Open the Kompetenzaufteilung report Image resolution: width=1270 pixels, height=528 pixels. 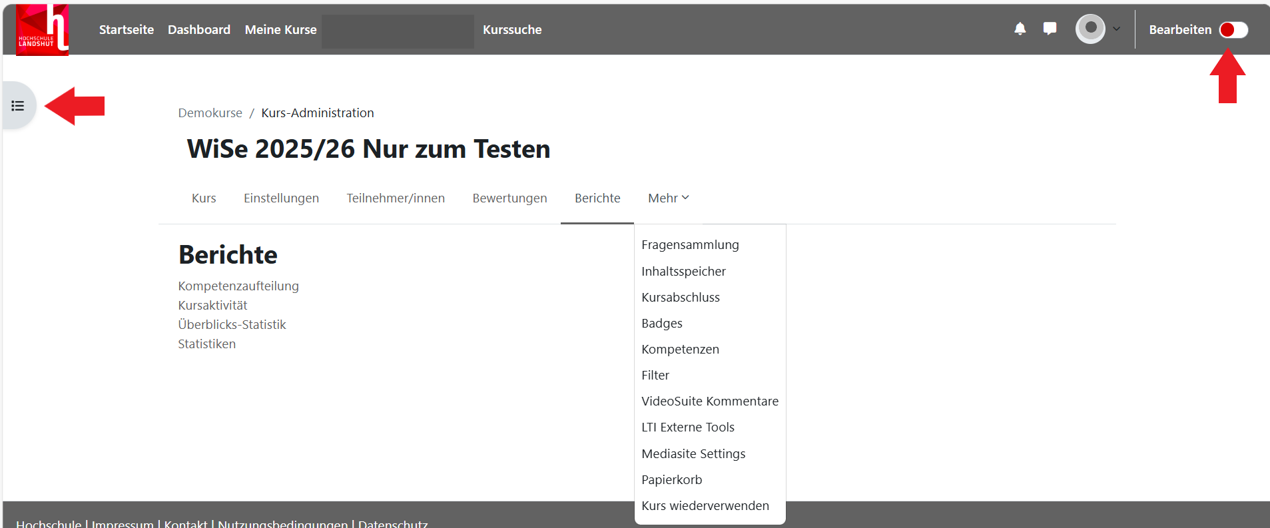[238, 286]
